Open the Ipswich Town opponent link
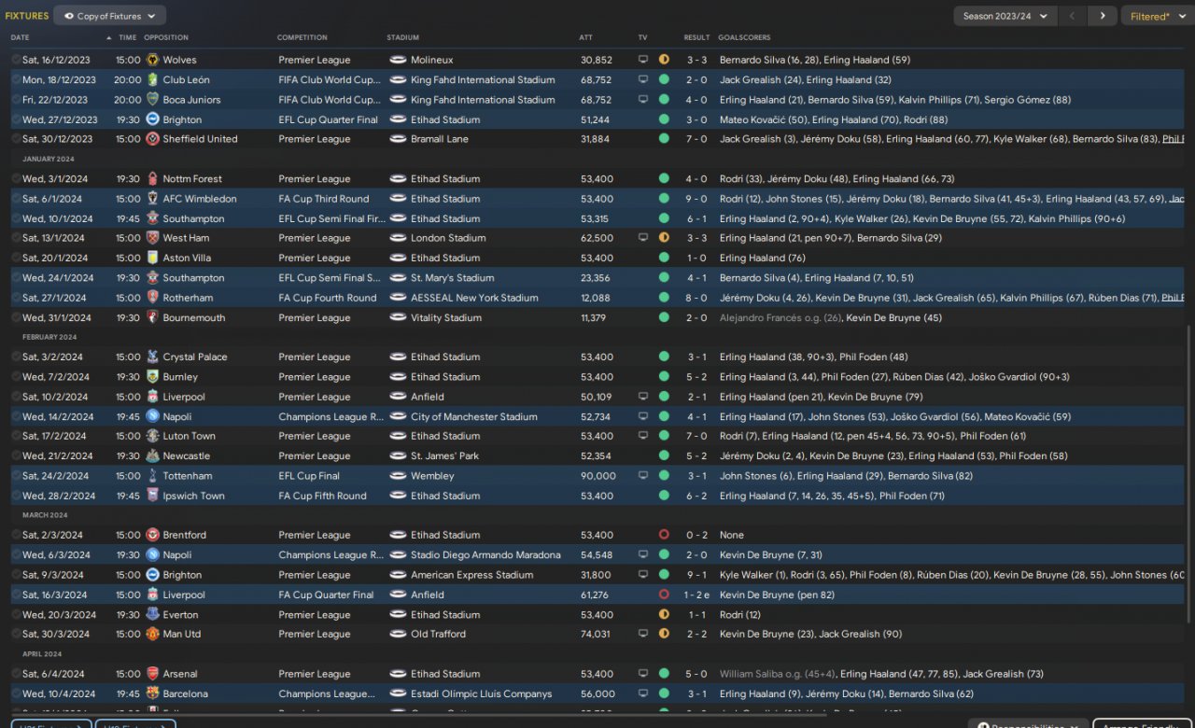1195x728 pixels. pyautogui.click(x=194, y=497)
